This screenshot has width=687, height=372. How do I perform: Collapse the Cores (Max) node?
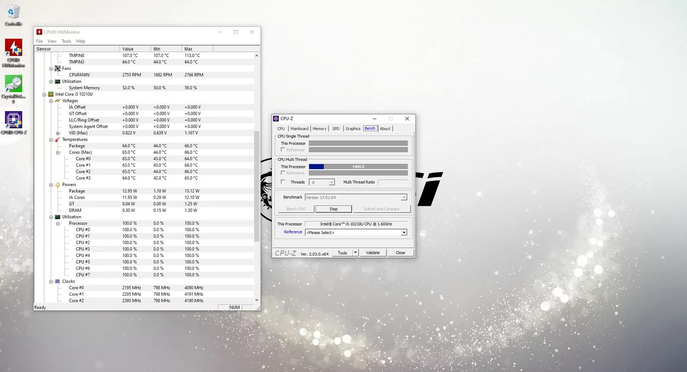click(x=58, y=152)
